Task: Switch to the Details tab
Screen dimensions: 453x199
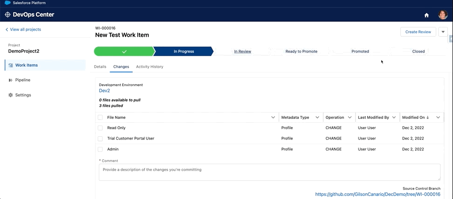Action: tap(100, 66)
